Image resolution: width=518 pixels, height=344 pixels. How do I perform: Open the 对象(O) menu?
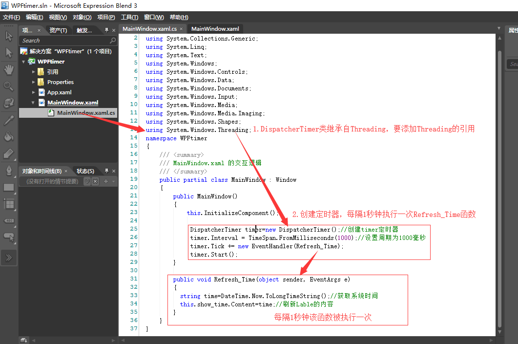point(82,17)
